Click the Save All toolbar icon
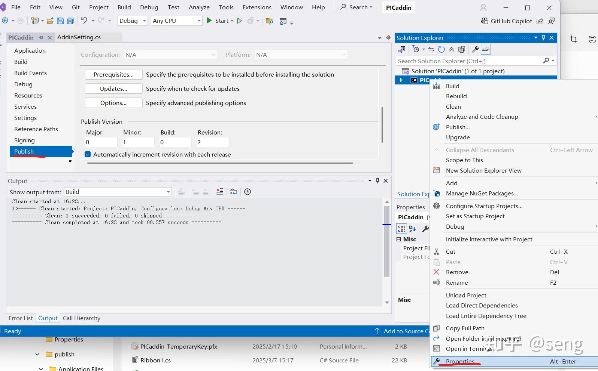 (x=70, y=21)
